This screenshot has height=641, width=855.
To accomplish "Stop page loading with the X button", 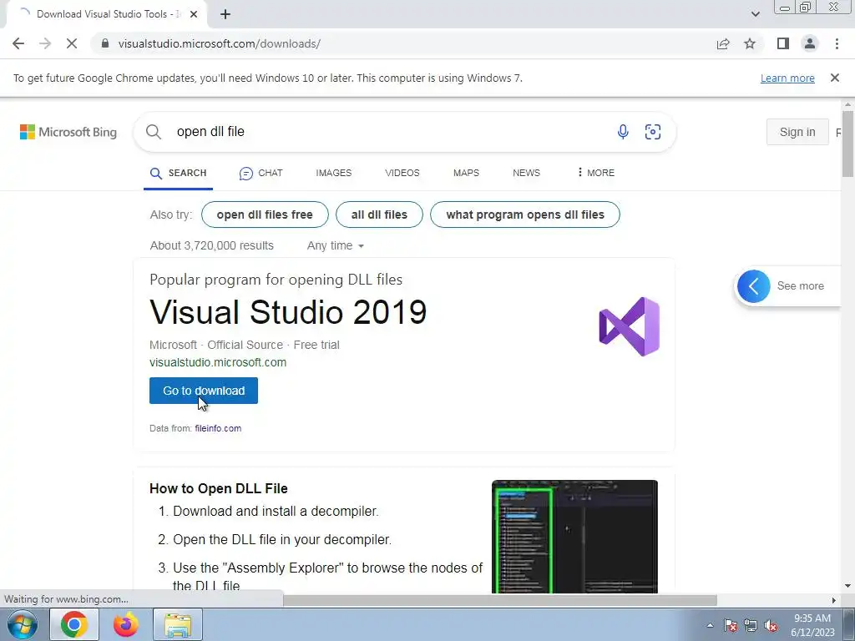I will pos(72,43).
